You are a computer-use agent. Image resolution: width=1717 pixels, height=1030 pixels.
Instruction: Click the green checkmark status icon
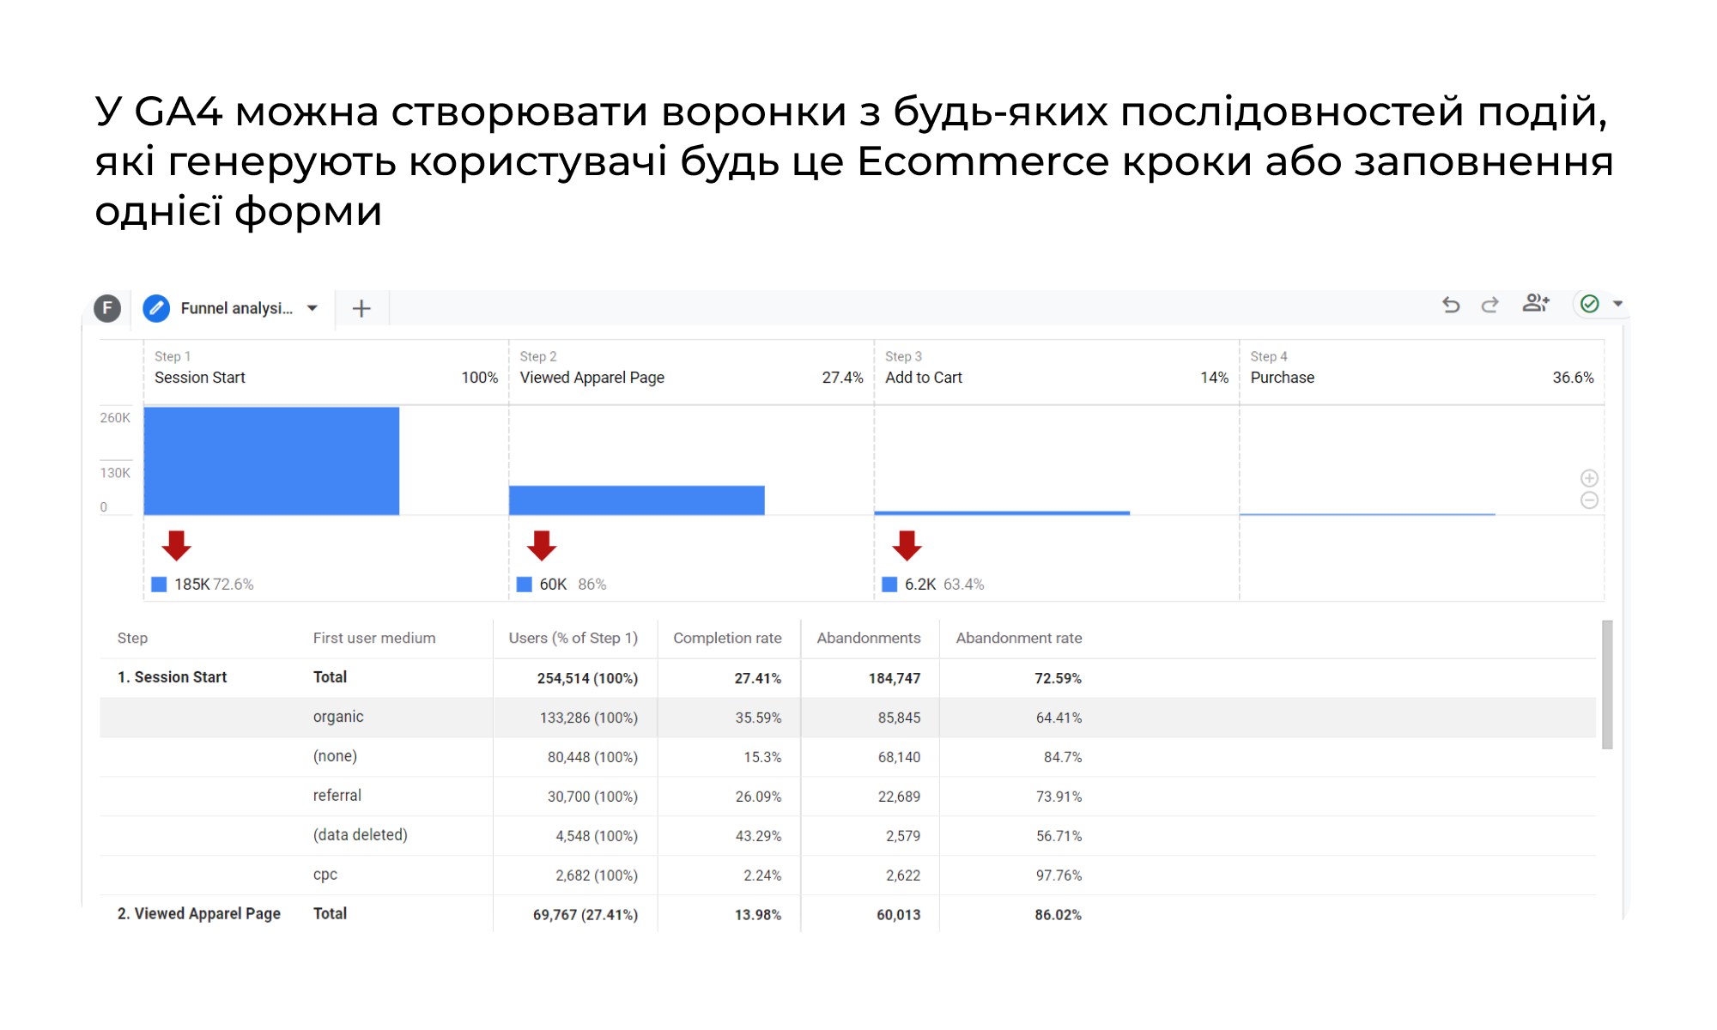coord(1590,304)
